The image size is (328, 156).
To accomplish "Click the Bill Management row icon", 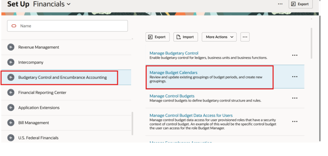I will [x=11, y=123].
